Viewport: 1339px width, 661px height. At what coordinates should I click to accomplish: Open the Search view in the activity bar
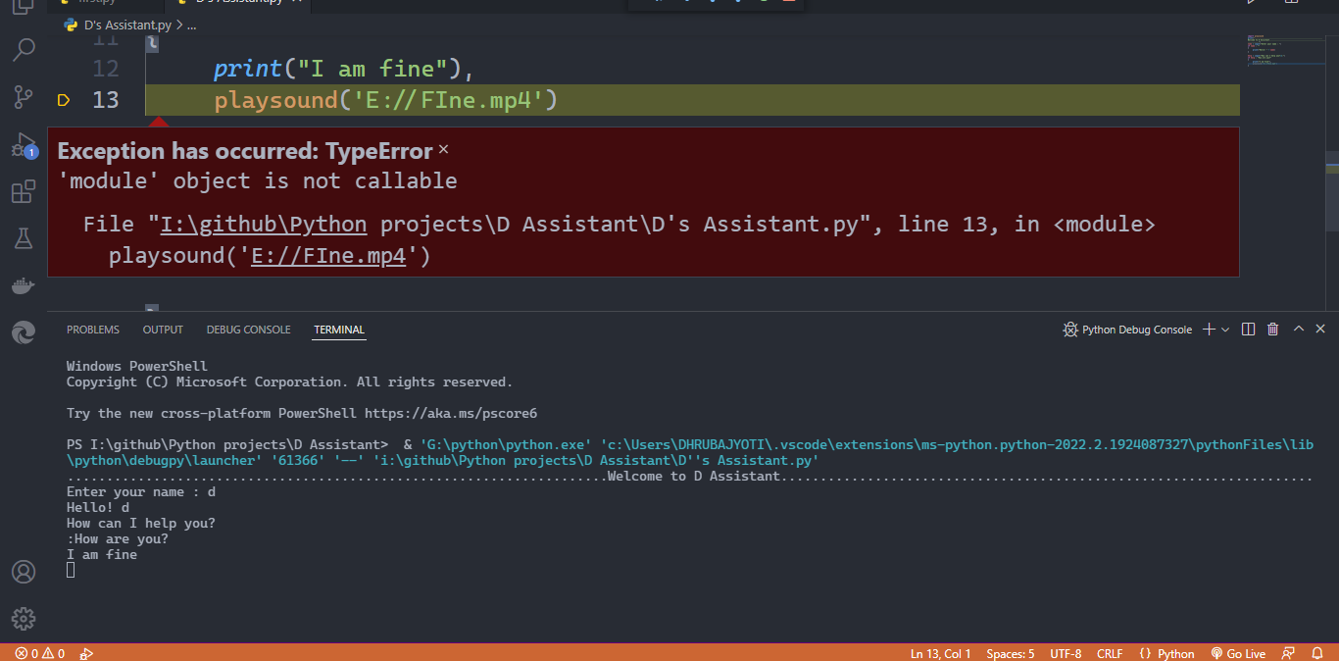tap(24, 50)
